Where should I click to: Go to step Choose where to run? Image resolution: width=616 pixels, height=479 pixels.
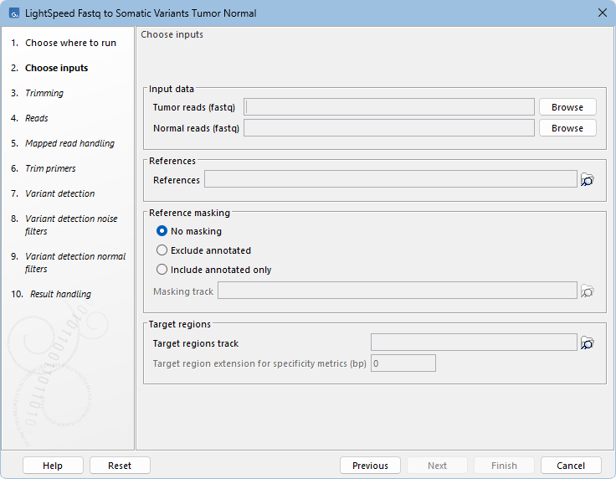pyautogui.click(x=70, y=43)
